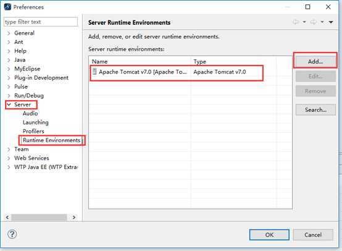Expand the Run/Debug tree node
Viewport: 342px width, 251px height.
point(9,96)
